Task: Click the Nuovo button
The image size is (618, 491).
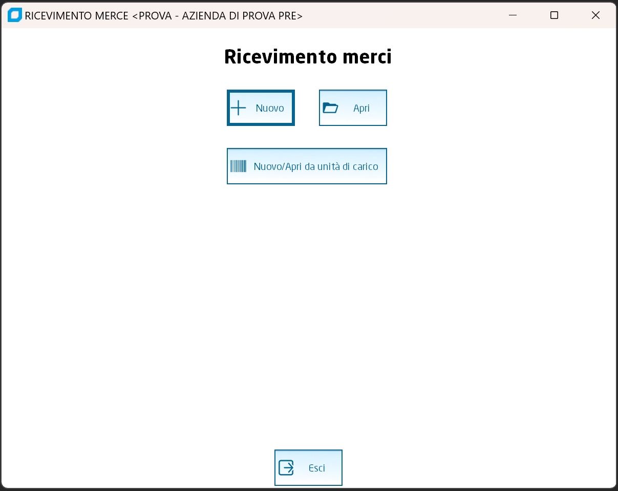Action: tap(261, 108)
